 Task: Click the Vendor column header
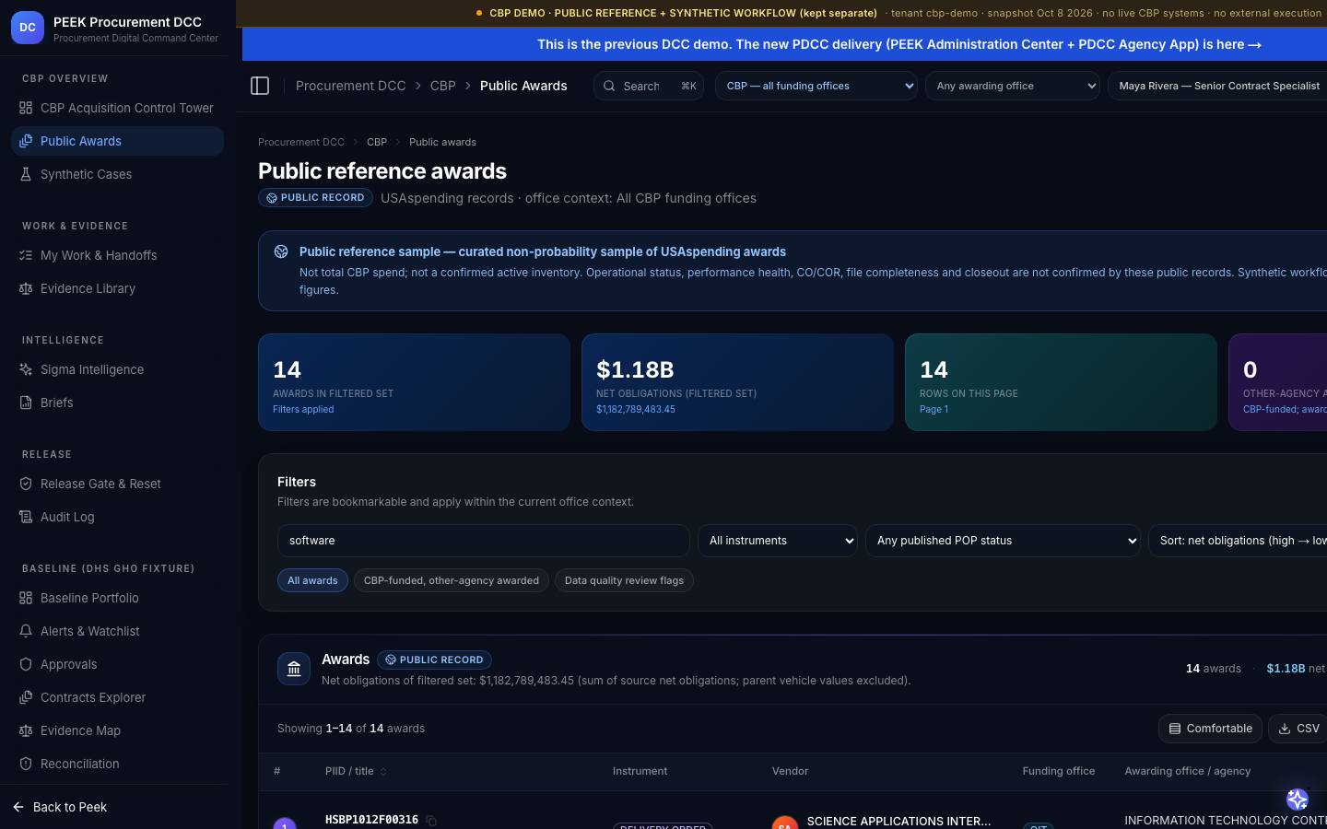[791, 771]
